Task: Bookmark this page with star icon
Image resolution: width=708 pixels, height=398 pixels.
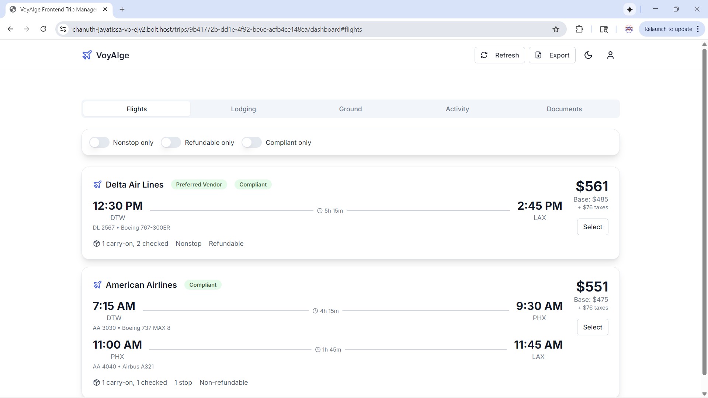Action: 556,29
